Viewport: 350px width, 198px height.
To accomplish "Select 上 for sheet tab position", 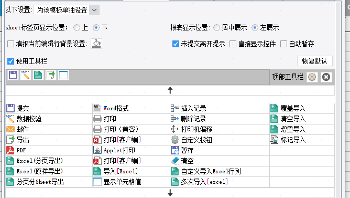I will tap(76, 27).
